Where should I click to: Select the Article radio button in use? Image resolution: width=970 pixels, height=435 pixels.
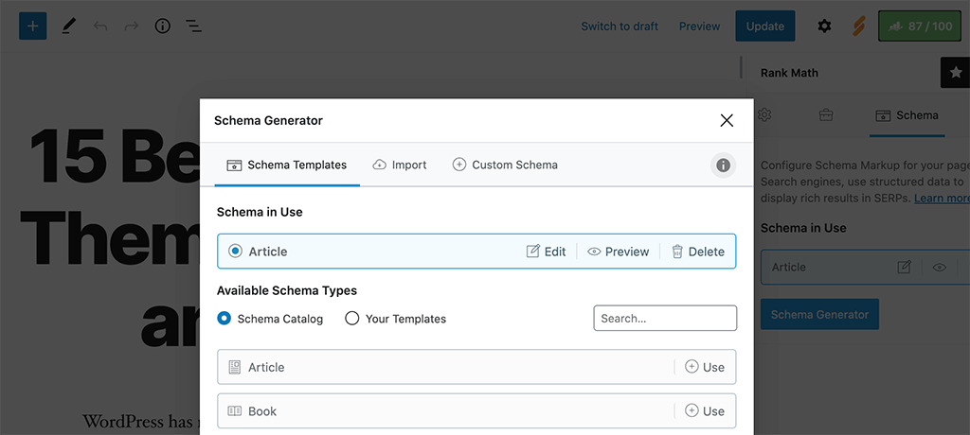click(236, 252)
